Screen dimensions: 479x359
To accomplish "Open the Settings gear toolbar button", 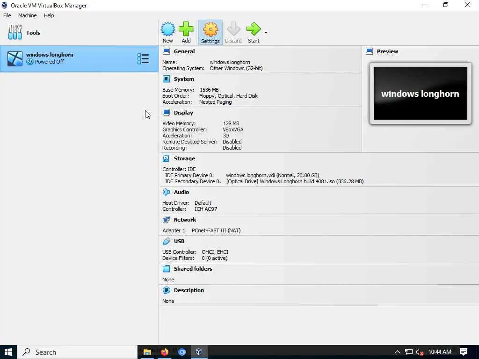I will point(210,32).
